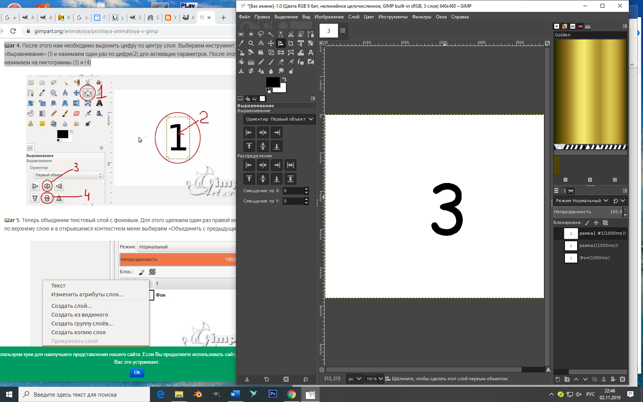Switch to the Paths tab in layers dock
The height and width of the screenshot is (402, 643).
point(571,191)
